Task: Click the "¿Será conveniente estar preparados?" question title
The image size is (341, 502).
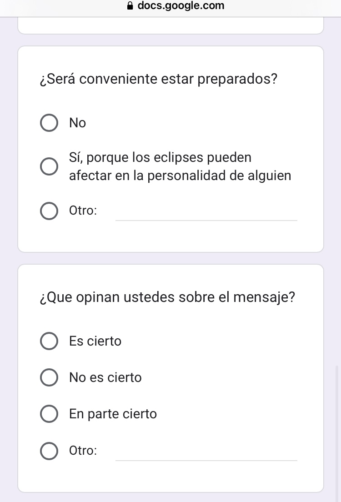Action: tap(159, 80)
